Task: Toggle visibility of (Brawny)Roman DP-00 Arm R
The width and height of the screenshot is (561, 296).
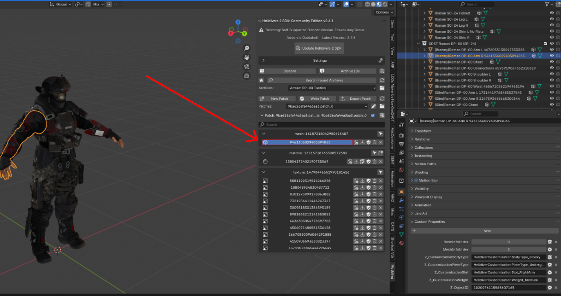Action: coord(552,56)
